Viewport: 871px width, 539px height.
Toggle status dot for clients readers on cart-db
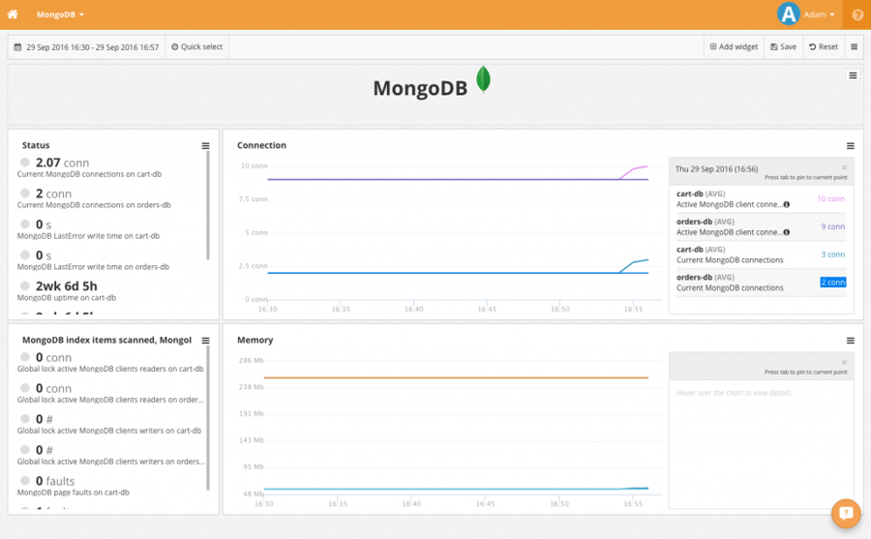pyautogui.click(x=25, y=357)
